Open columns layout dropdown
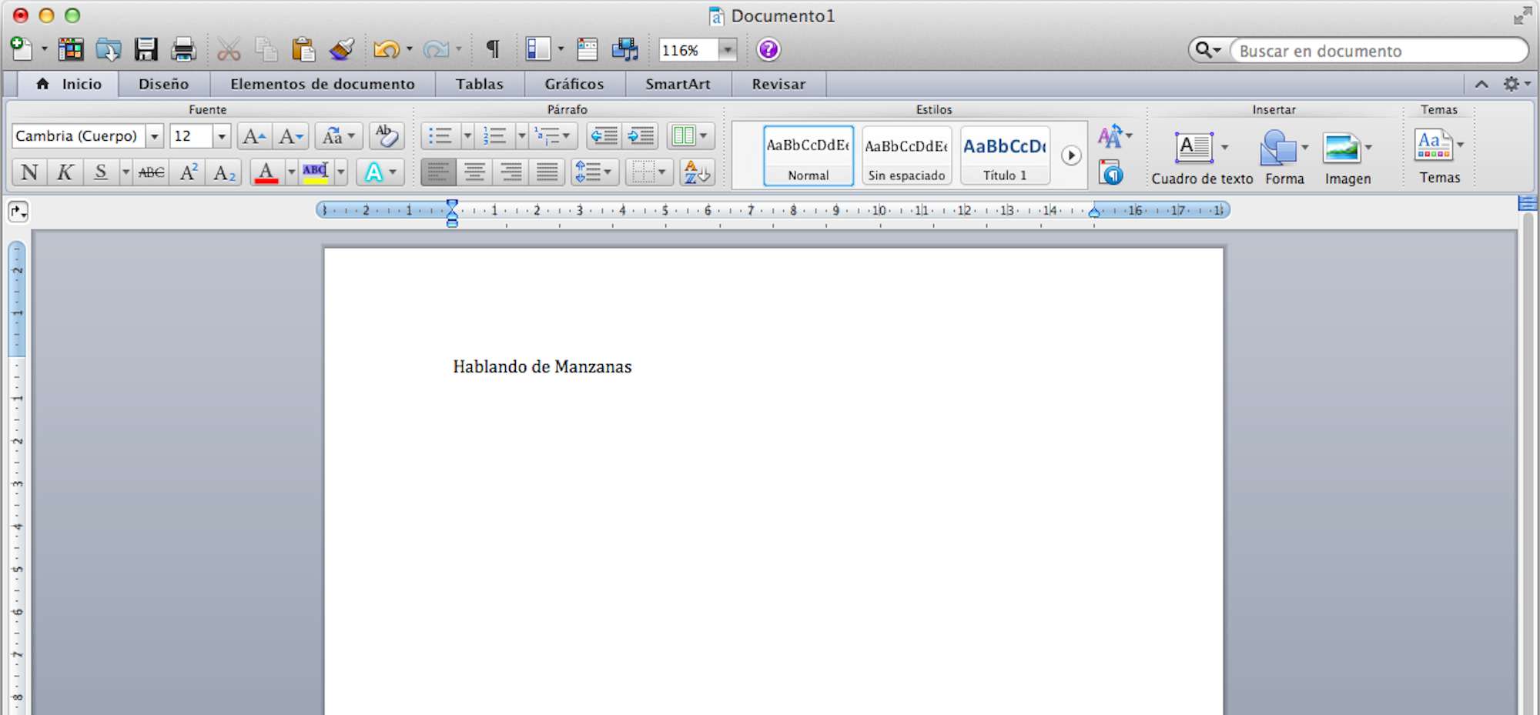 pos(691,136)
